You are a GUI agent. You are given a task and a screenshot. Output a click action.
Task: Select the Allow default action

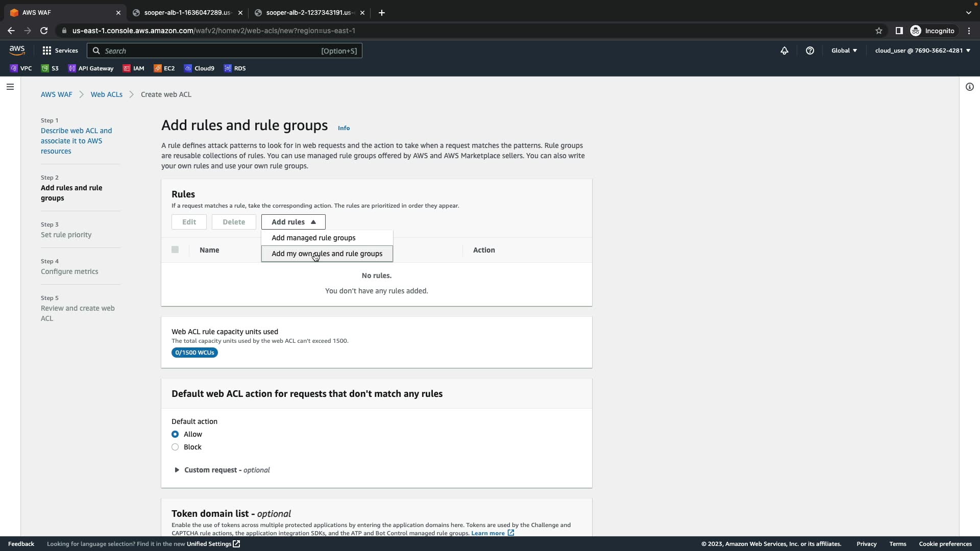tap(175, 434)
